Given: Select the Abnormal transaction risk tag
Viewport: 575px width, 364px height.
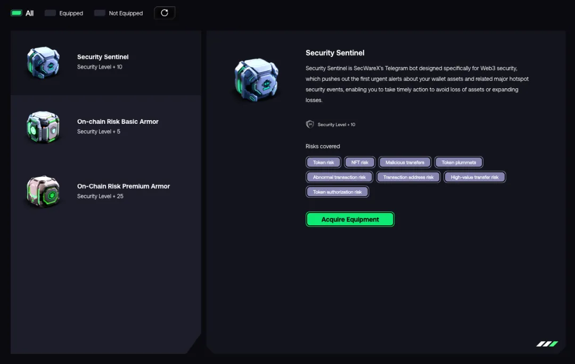Looking at the screenshot, I should coord(339,177).
